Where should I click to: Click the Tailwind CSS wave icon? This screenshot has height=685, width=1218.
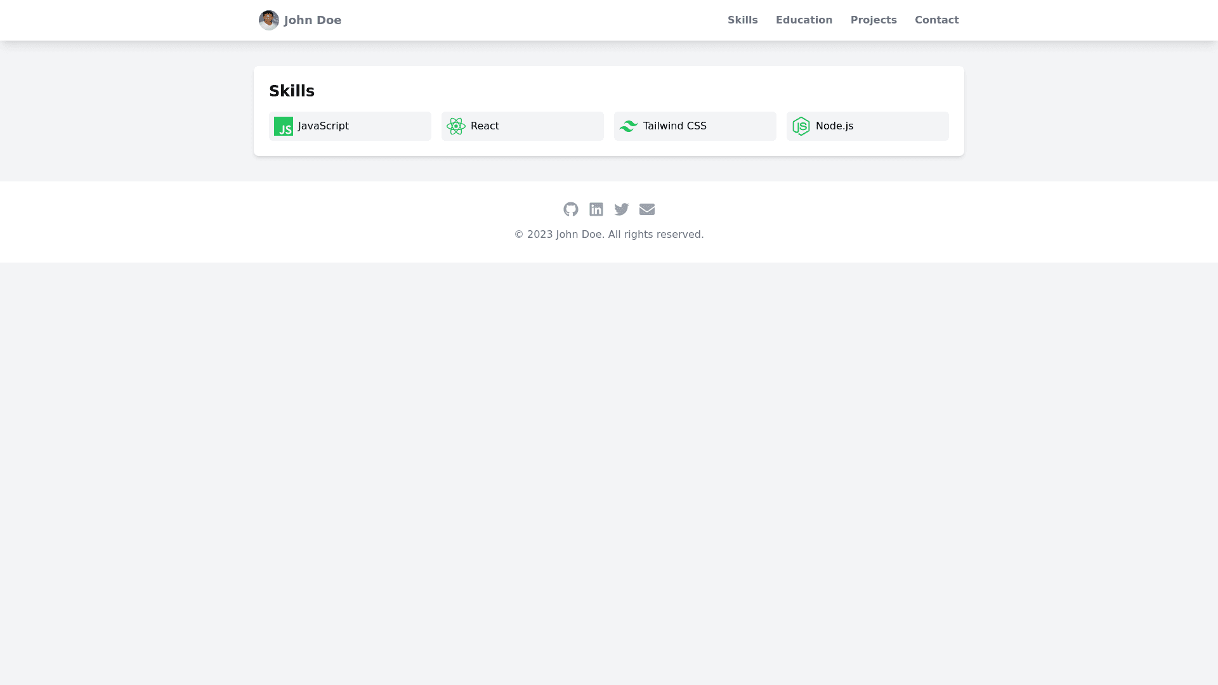[x=629, y=126]
